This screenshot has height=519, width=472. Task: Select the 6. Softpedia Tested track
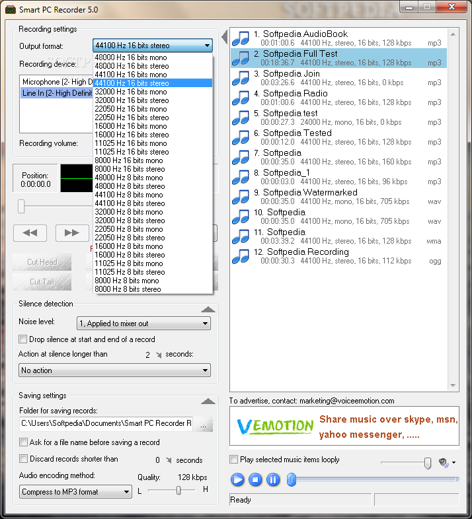coord(338,138)
